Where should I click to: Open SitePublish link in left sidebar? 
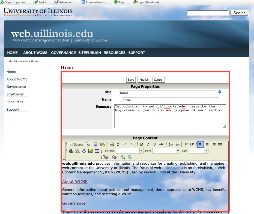pos(15,94)
